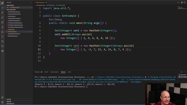Close SetExample.java in Open Editors list

click(8, 7)
